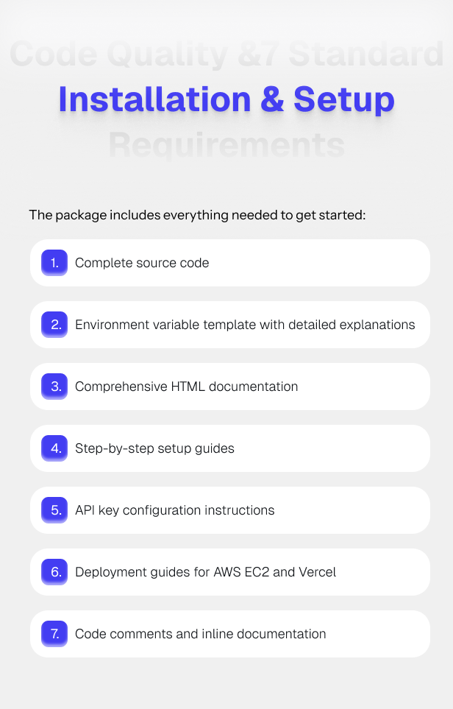Click the number 1 badge
This screenshot has width=453, height=709.
point(54,263)
